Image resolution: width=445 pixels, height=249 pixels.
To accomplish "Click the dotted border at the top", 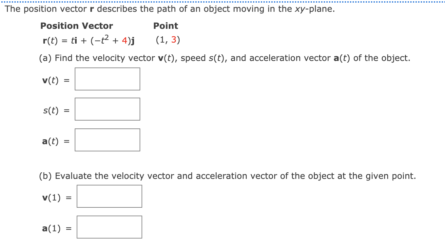I will (222, 2).
